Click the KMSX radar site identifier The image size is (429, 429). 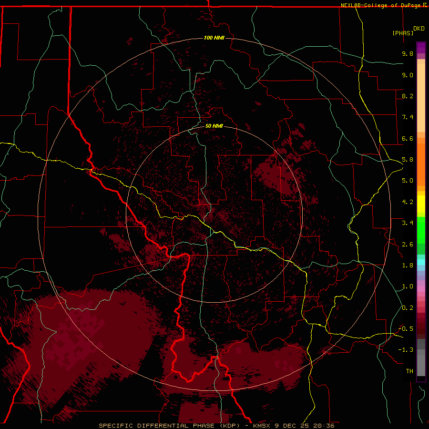tap(261, 426)
